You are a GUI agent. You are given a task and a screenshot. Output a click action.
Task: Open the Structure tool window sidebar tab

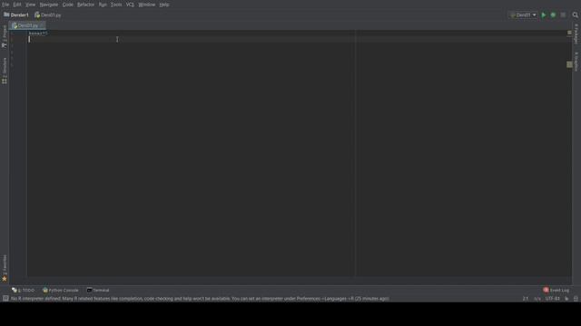coord(5,71)
